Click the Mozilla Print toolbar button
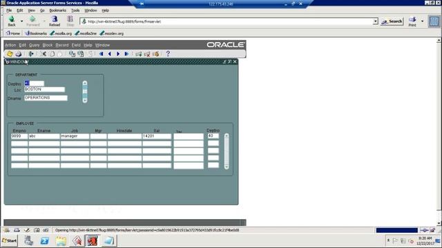442x248 pixels. (x=412, y=21)
